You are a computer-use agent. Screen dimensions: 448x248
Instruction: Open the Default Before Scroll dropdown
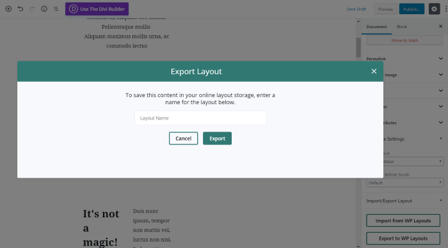[x=405, y=183]
